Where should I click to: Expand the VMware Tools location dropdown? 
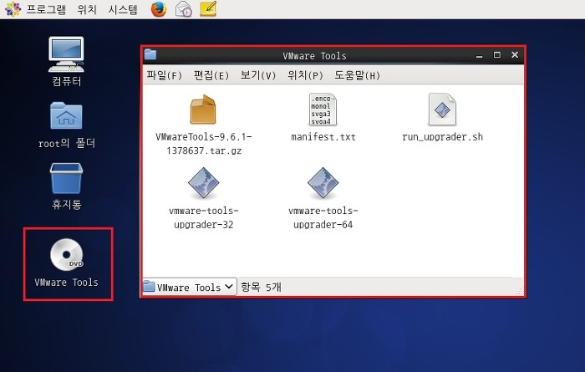point(190,287)
